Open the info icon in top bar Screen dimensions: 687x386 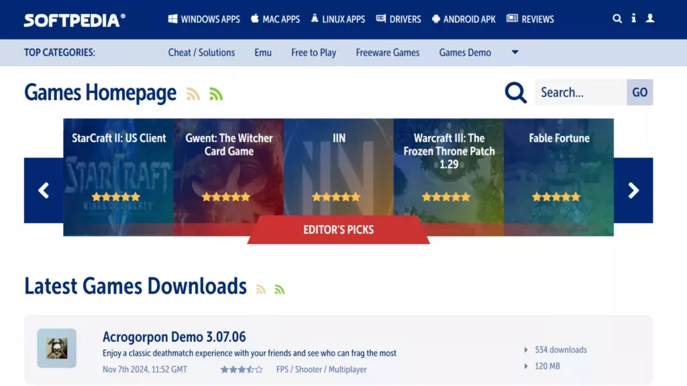point(633,19)
